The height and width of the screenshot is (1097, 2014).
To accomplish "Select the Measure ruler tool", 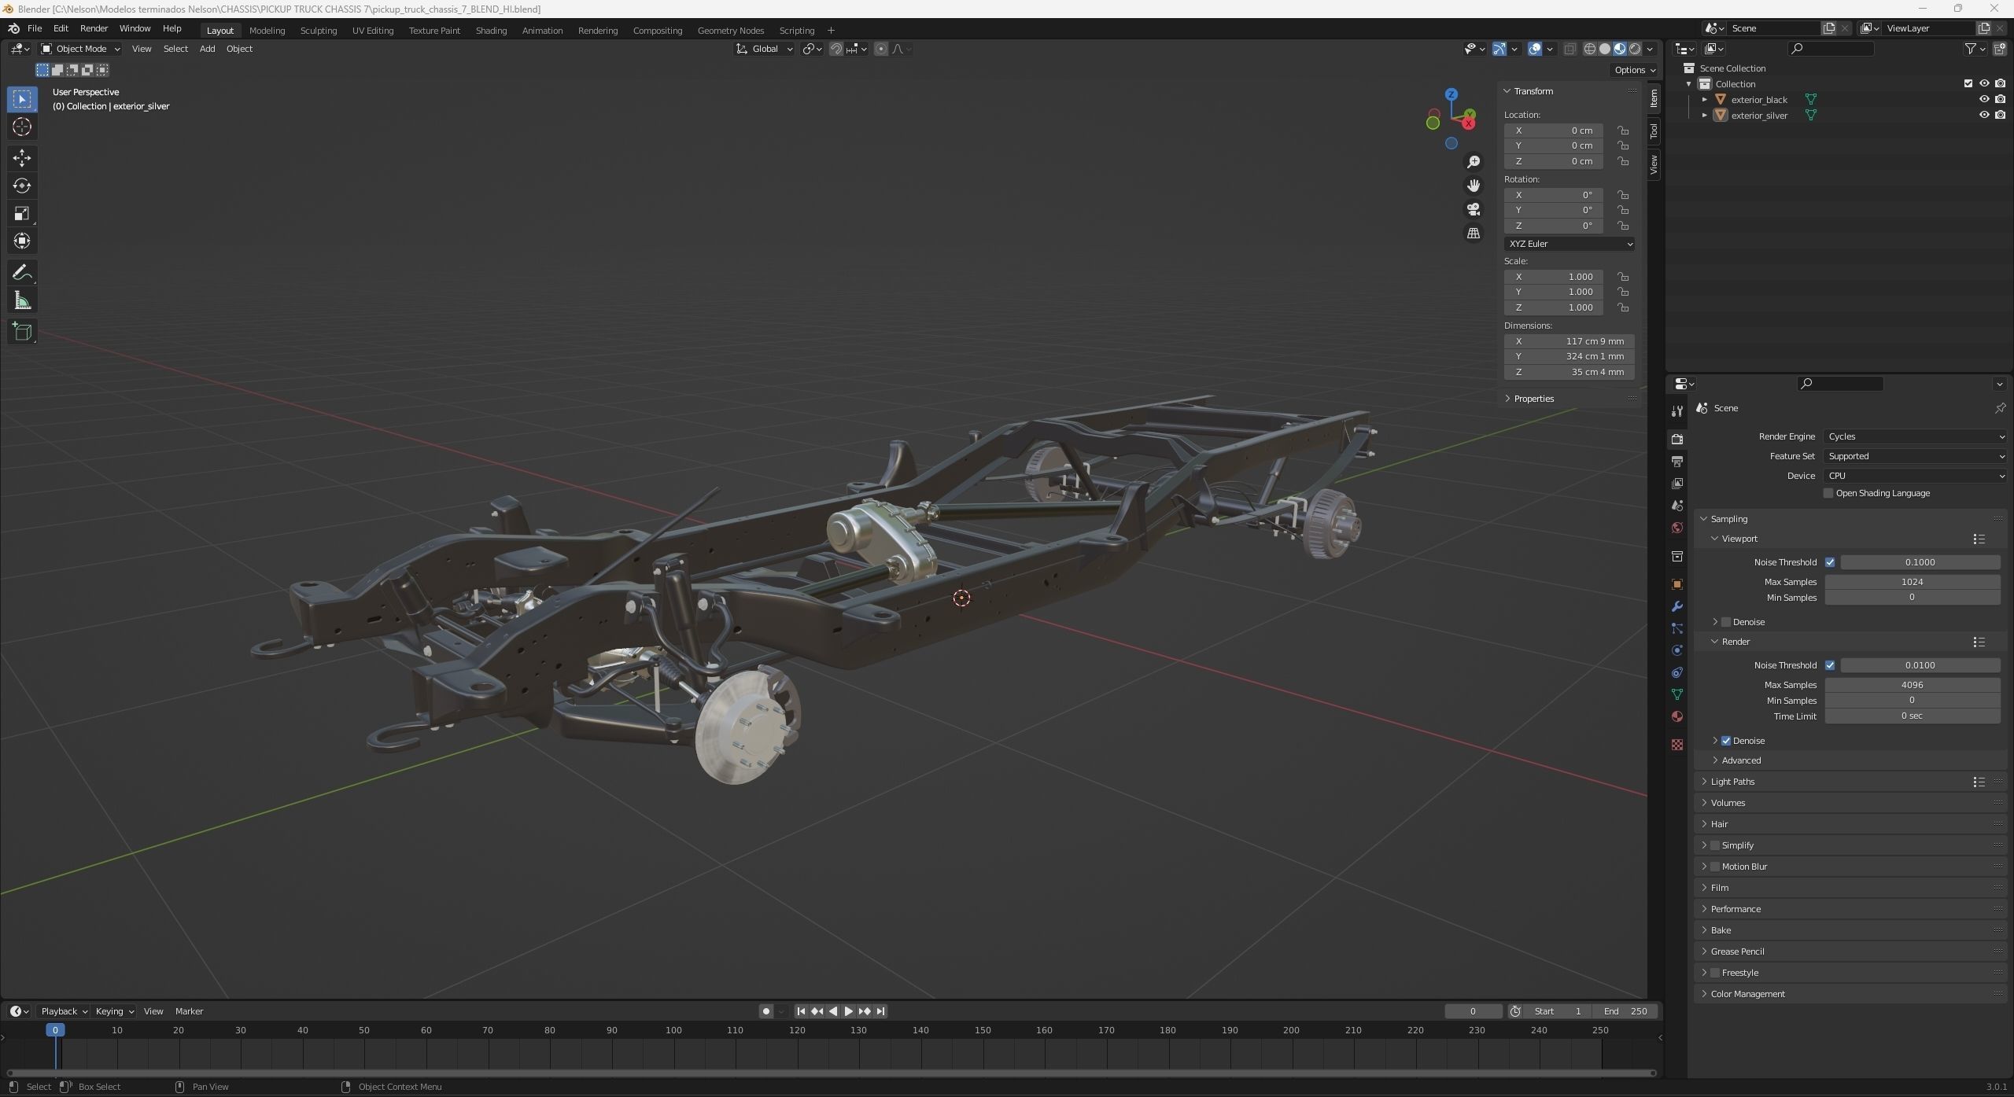I will click(22, 301).
